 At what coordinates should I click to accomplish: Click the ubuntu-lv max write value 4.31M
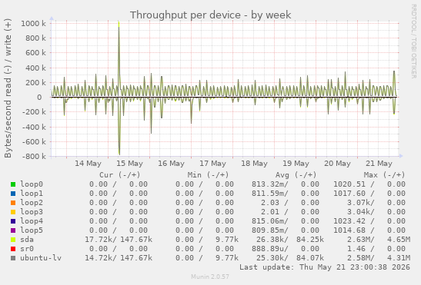[x=399, y=257]
